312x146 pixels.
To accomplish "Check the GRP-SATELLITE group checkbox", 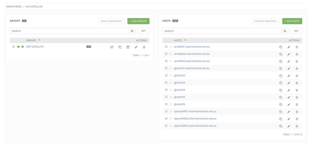I will coord(14,47).
